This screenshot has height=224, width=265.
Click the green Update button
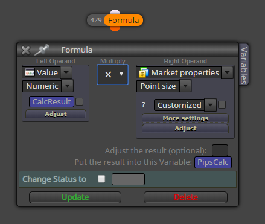coord(75,197)
